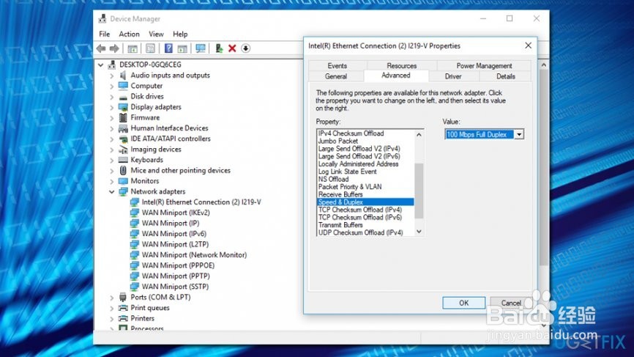
Task: Close the I219-V Properties dialog
Action: click(x=528, y=45)
